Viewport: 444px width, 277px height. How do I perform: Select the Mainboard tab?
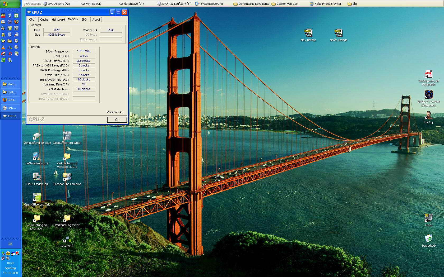pyautogui.click(x=58, y=20)
